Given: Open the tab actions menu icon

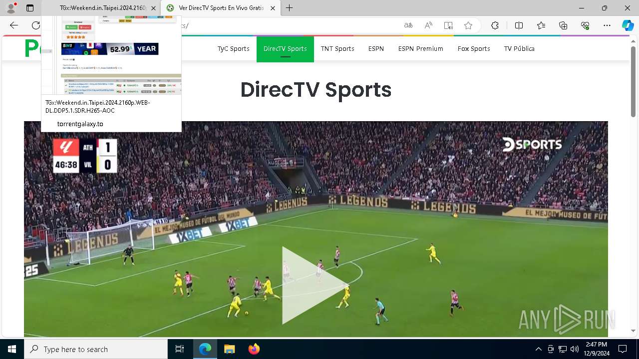Looking at the screenshot, I should coord(30,8).
